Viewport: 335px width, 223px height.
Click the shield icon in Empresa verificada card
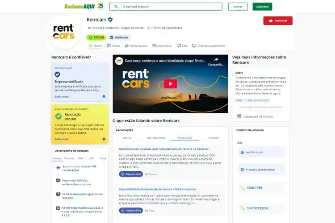coord(58,74)
